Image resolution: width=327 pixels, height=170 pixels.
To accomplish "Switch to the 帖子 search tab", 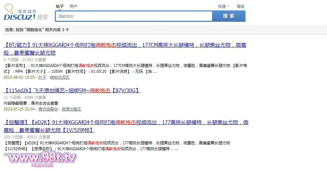I will tap(60, 6).
